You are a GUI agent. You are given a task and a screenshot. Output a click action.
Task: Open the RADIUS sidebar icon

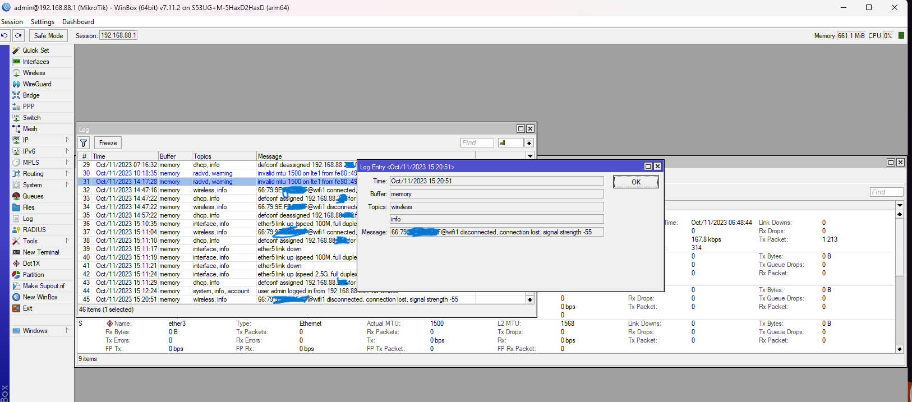pyautogui.click(x=16, y=230)
